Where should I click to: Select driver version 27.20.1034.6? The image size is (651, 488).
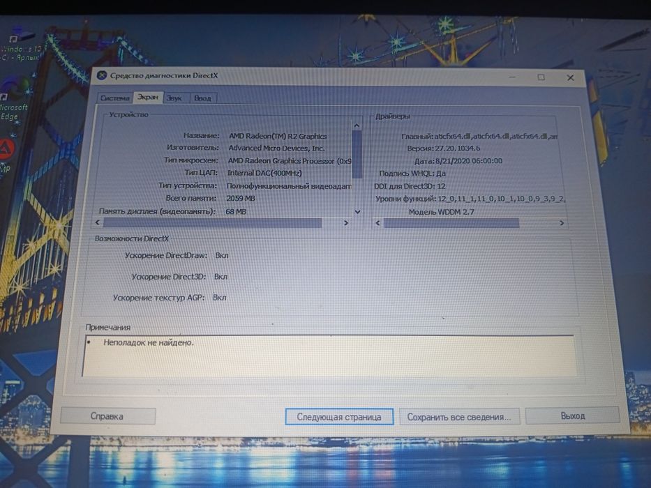[x=458, y=148]
